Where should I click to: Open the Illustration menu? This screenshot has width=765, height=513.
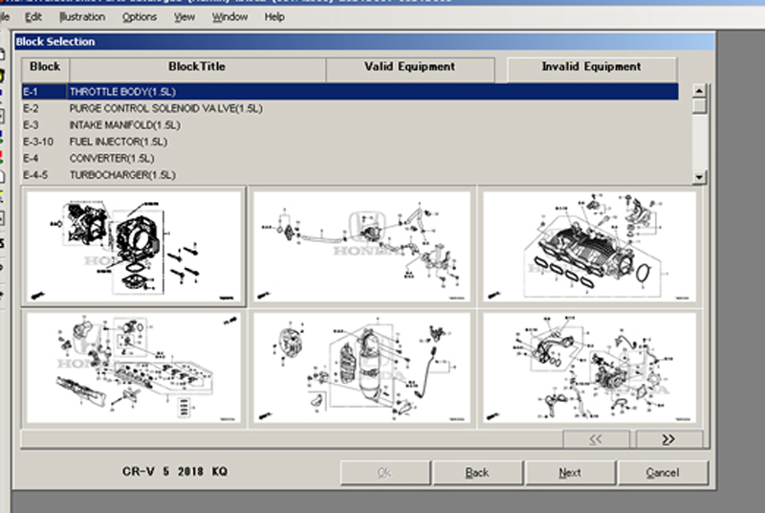coord(82,17)
